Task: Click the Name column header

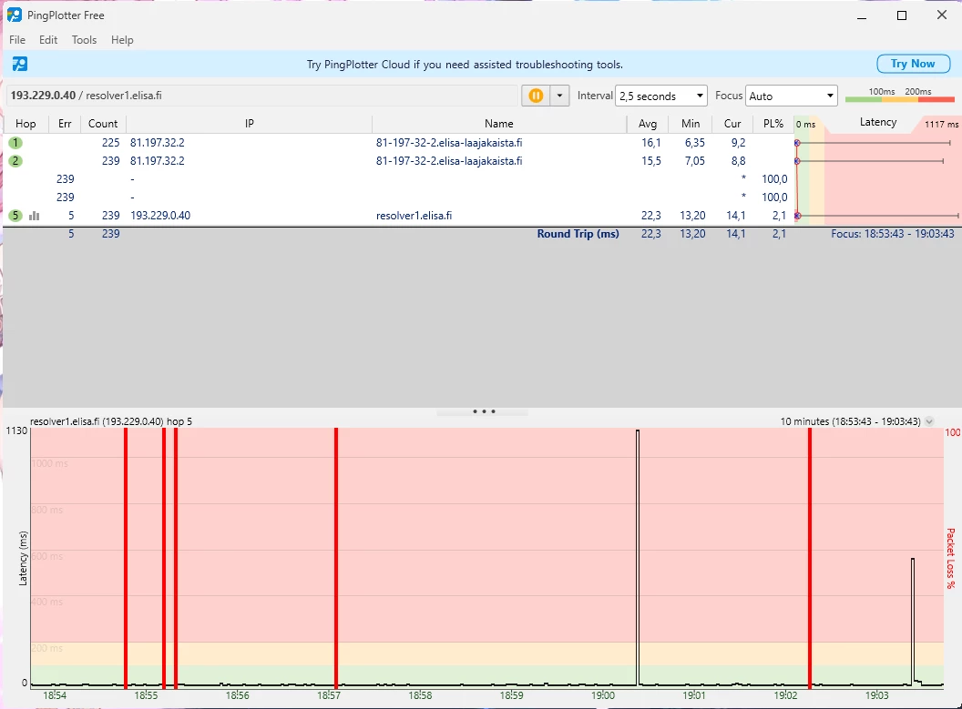Action: click(x=499, y=124)
